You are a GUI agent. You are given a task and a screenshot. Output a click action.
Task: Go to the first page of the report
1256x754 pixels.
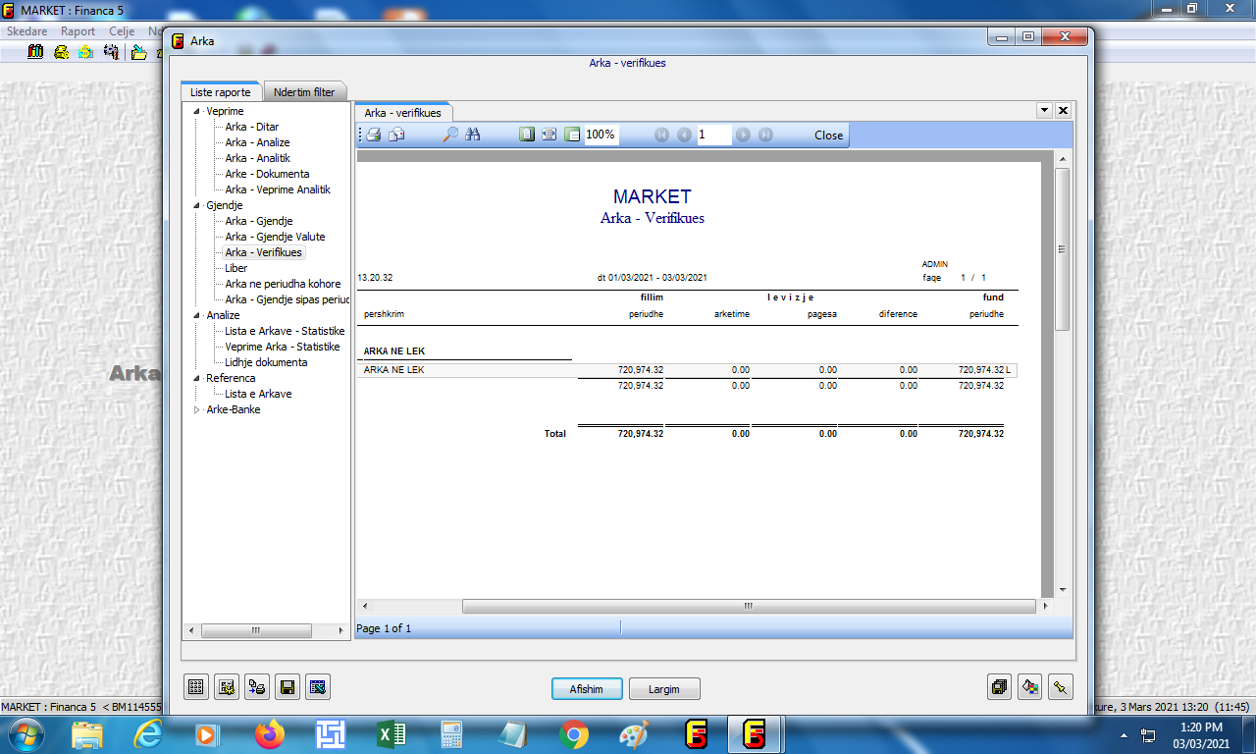pos(662,135)
